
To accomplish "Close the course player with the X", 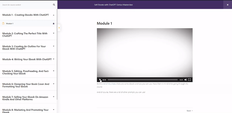I will 228,5.
